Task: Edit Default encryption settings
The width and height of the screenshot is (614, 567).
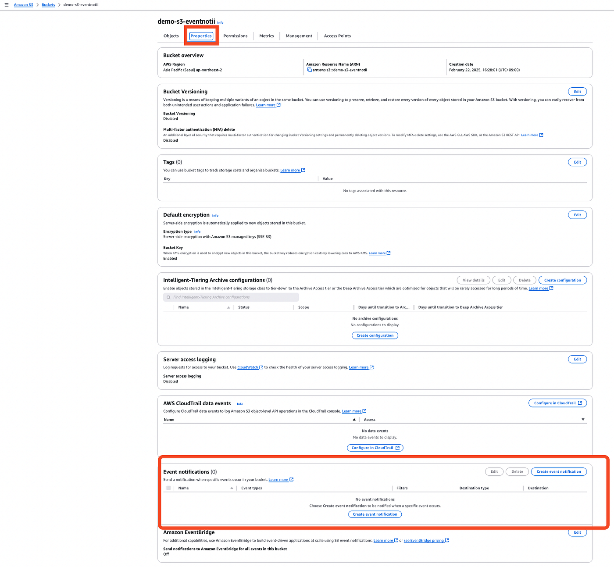Action: coord(577,215)
